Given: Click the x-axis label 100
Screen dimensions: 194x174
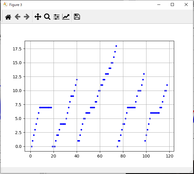Looking at the screenshot, I should [x=146, y=156].
